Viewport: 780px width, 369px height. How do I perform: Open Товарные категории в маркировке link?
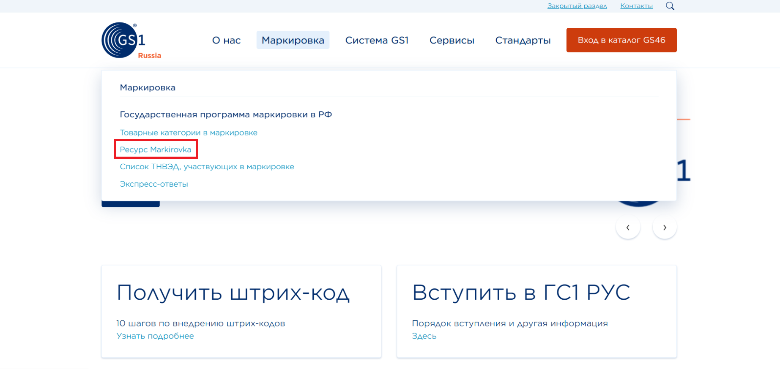pyautogui.click(x=189, y=133)
